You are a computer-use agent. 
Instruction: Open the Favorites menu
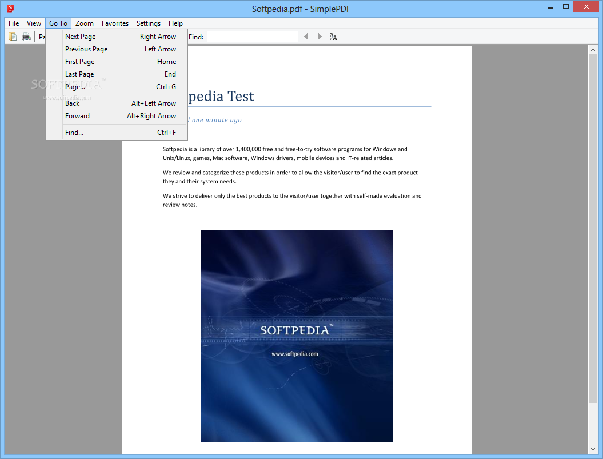pyautogui.click(x=115, y=23)
